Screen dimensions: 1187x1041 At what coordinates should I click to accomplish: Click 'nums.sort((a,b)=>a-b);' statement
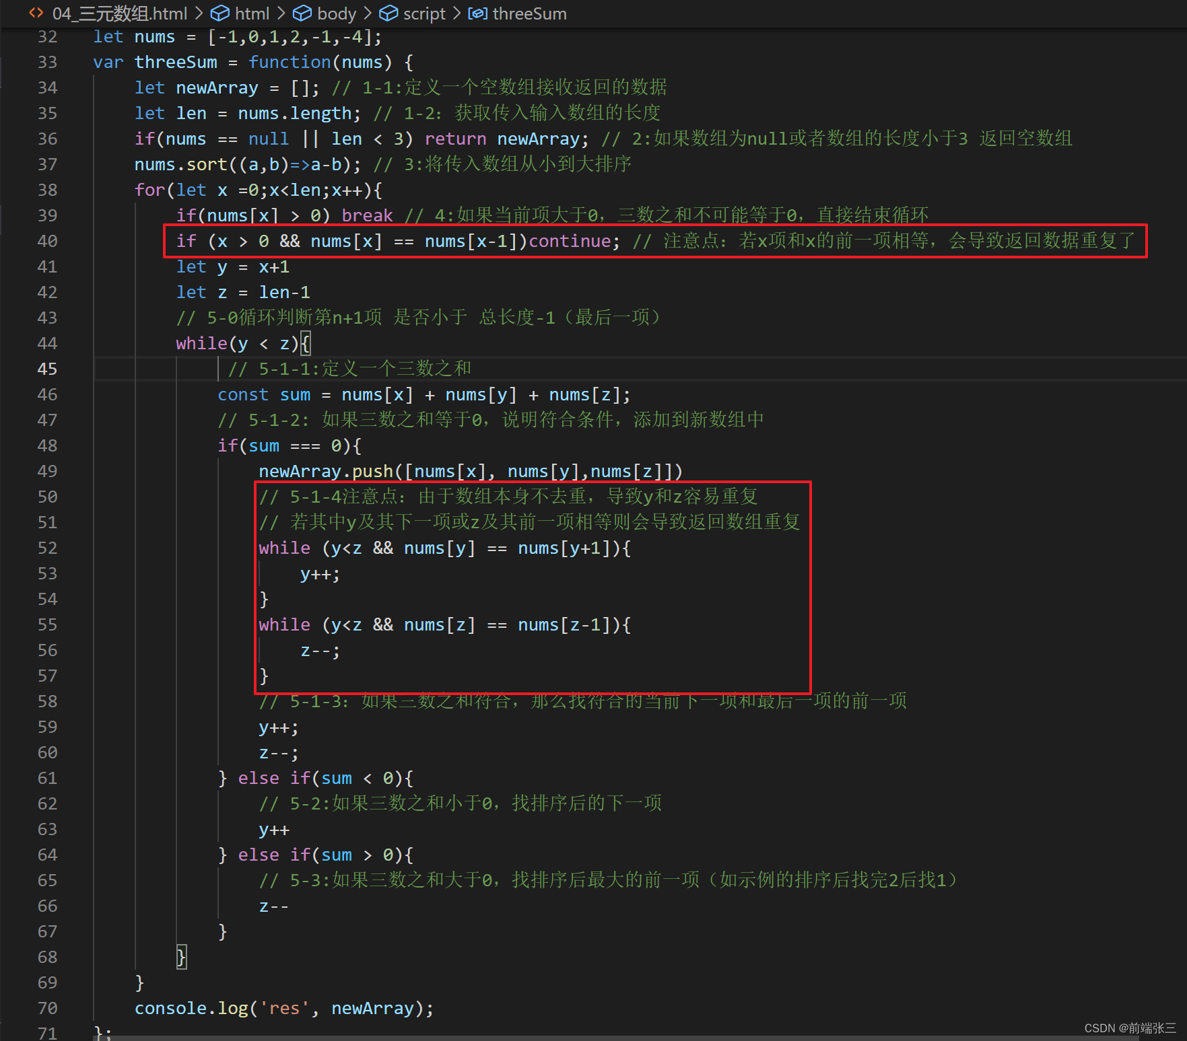coord(248,164)
